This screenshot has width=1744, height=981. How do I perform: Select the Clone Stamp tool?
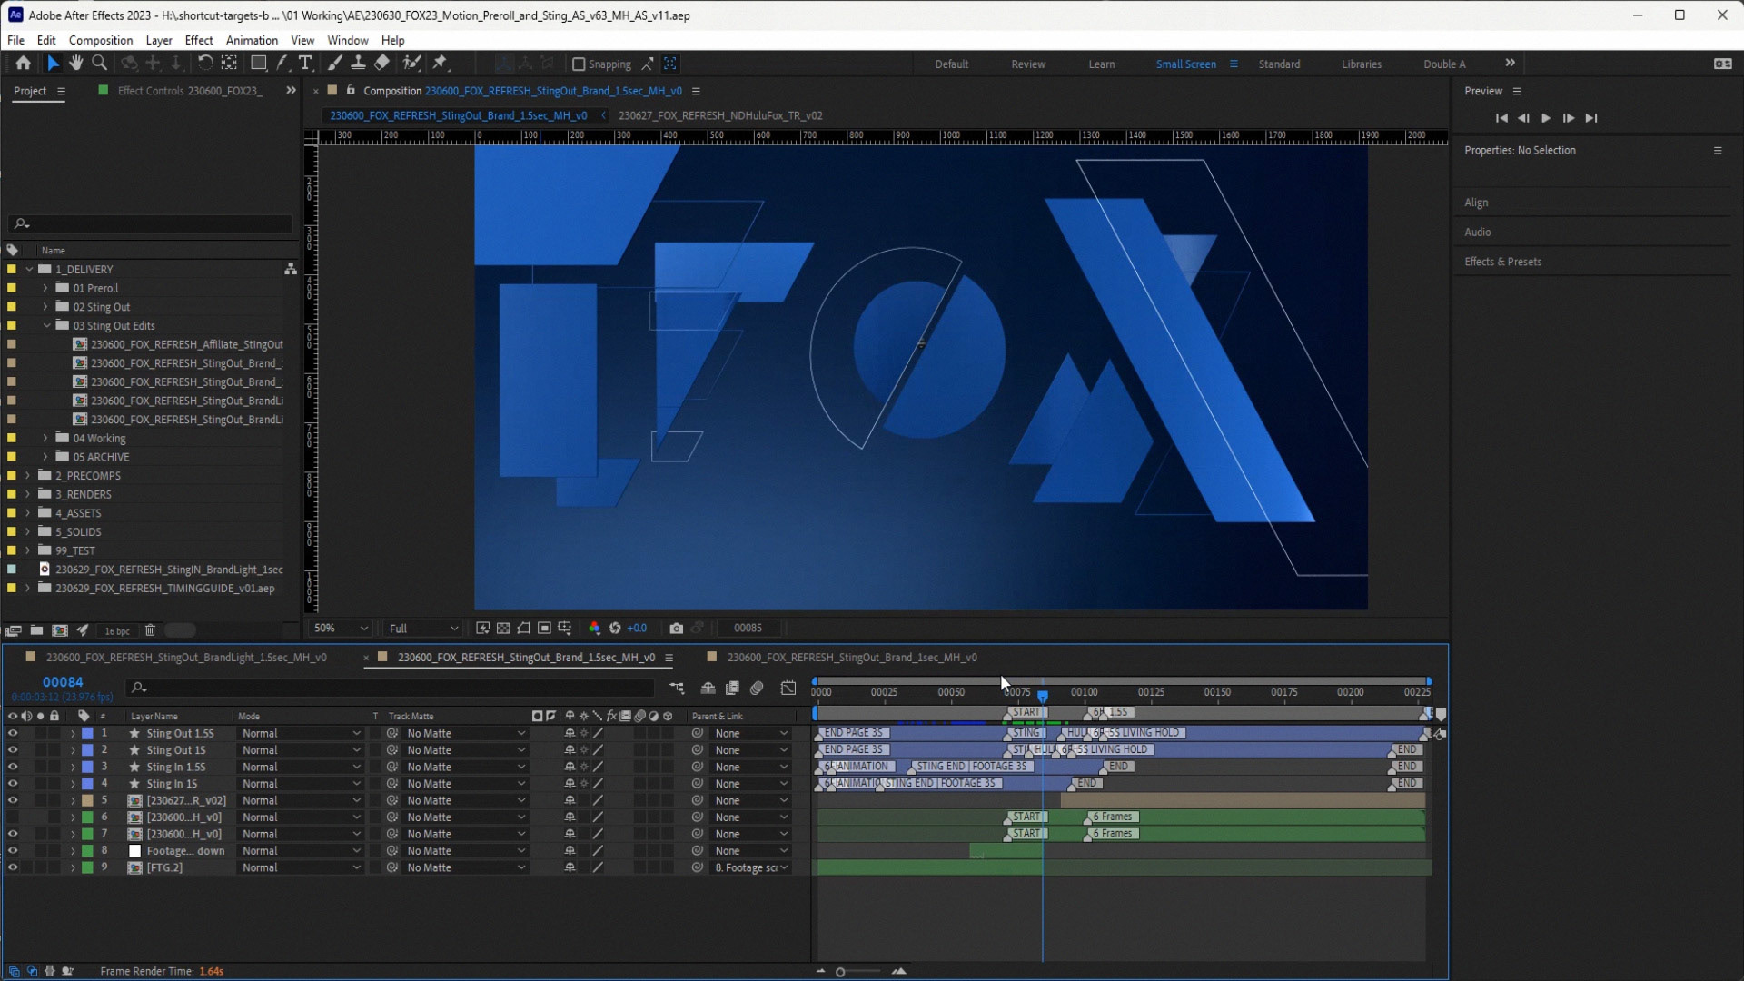358,63
